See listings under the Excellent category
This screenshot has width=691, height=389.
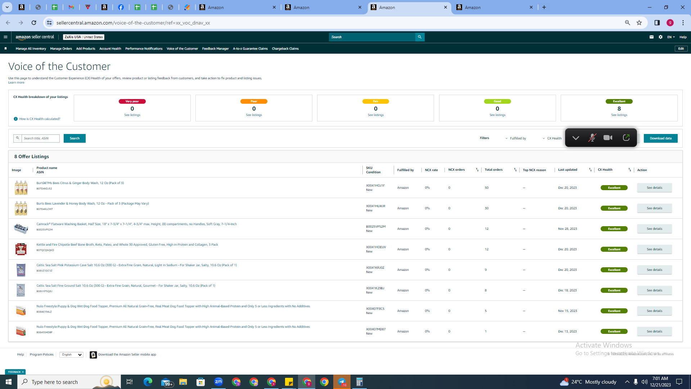click(619, 115)
